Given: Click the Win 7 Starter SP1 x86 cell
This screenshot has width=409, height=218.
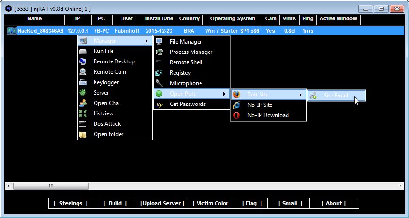Looking at the screenshot, I should coord(232,31).
